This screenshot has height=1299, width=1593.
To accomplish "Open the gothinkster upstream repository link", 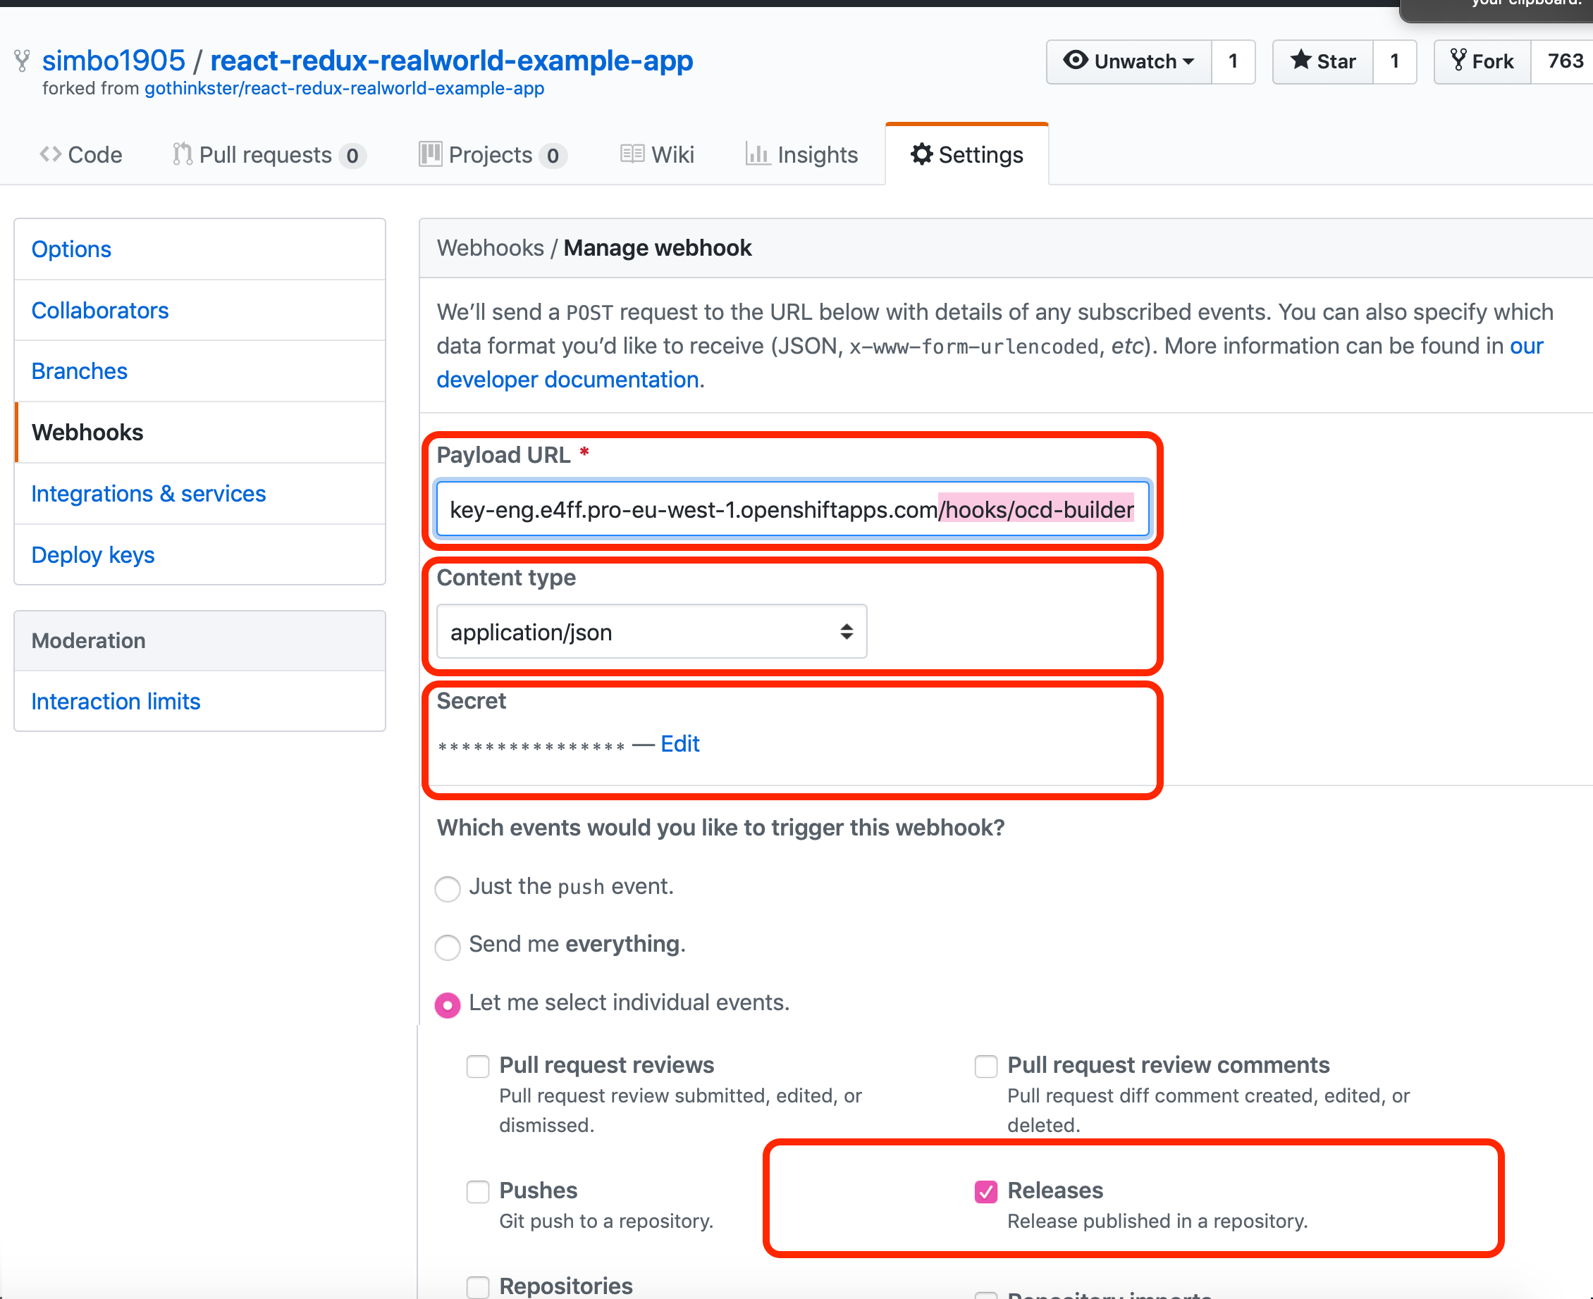I will pyautogui.click(x=345, y=88).
